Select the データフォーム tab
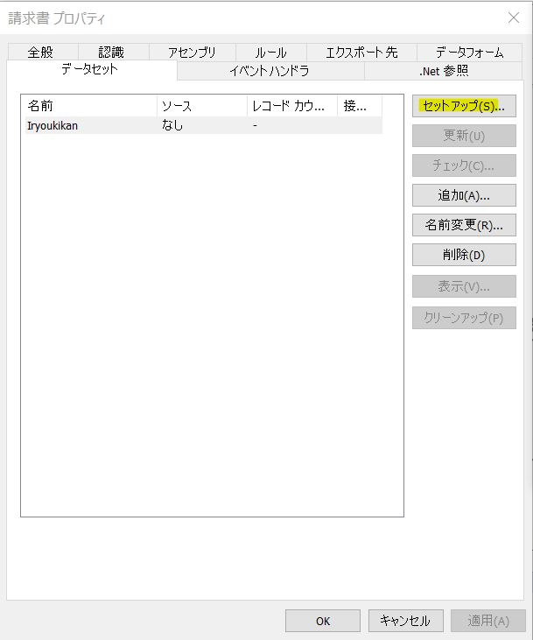This screenshot has height=640, width=533. pyautogui.click(x=469, y=53)
